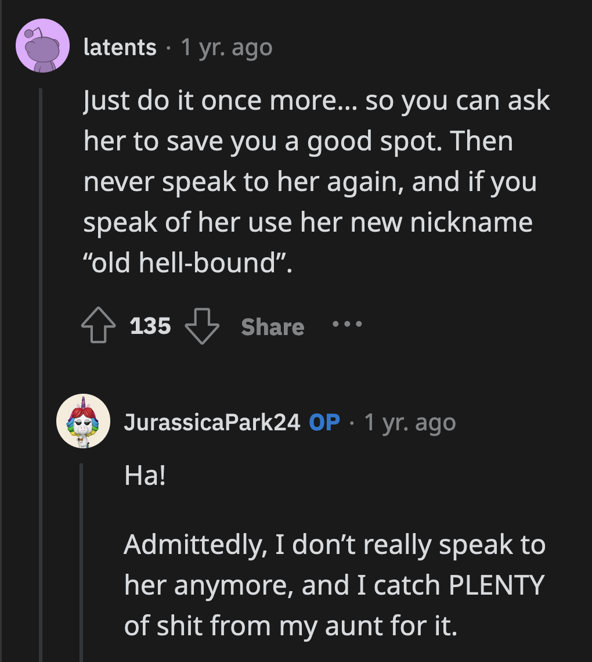Collapse the latents comment thread line

pos(39,232)
